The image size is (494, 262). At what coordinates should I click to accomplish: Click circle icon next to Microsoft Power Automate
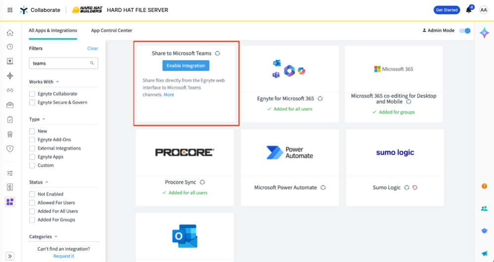coord(323,188)
